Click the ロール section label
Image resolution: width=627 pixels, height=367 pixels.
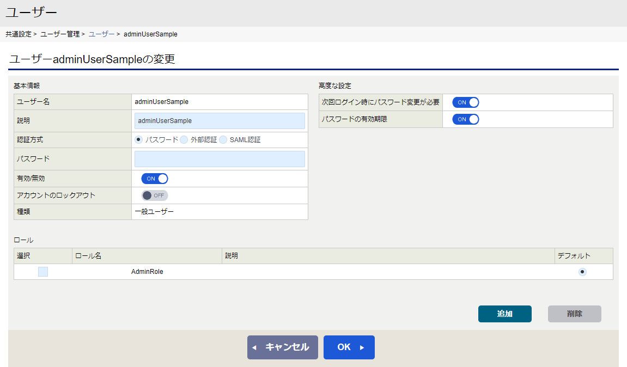(x=23, y=240)
